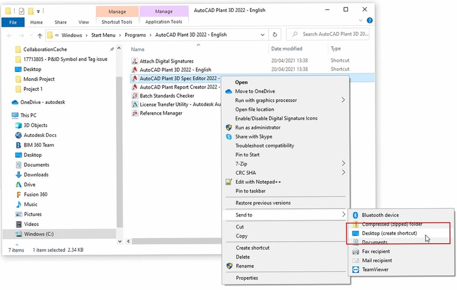
Task: Select the Shortcut Tools tab
Action: (117, 22)
